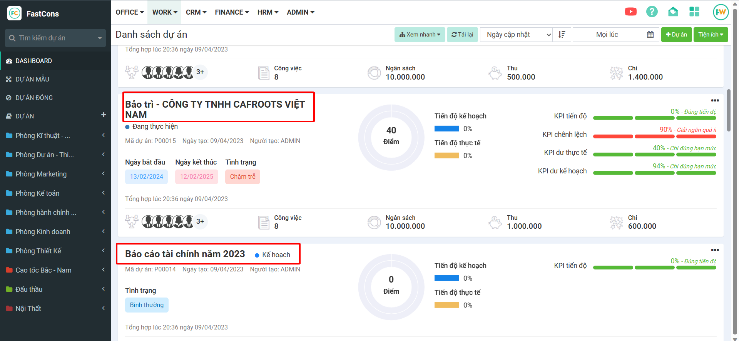Open the Tiện ích dropdown button

click(711, 35)
